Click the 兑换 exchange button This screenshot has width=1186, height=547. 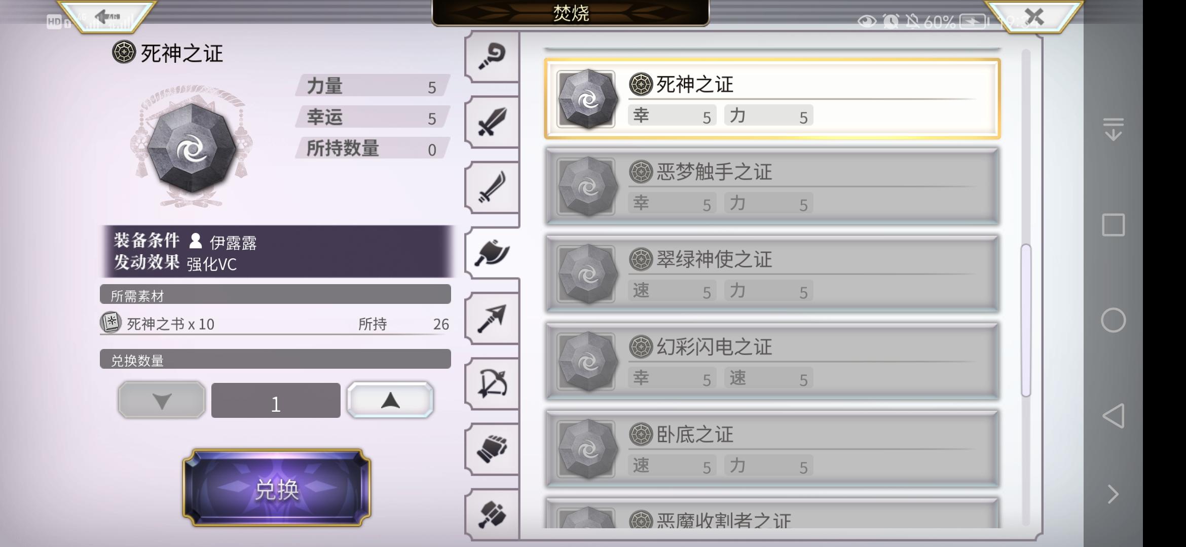click(x=277, y=488)
